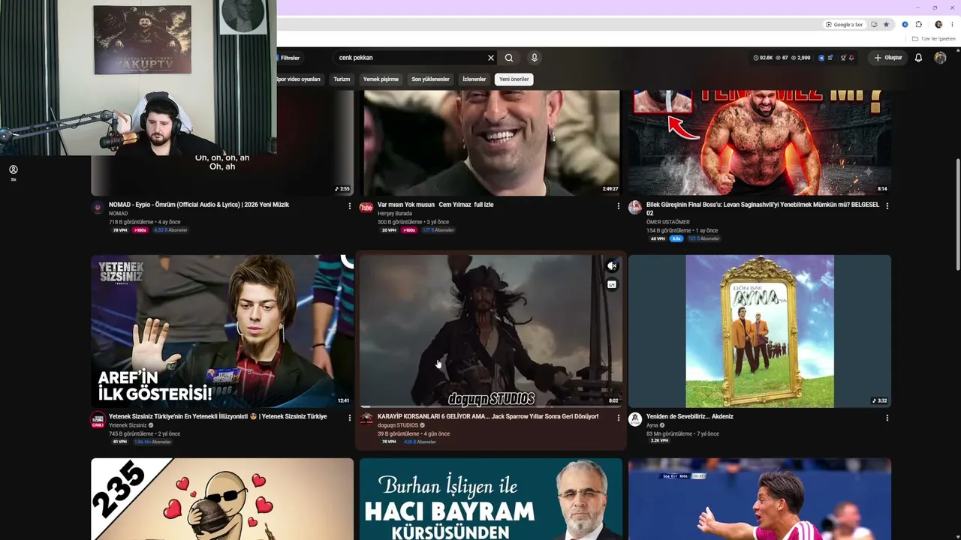The height and width of the screenshot is (540, 961).
Task: Click Var mısın Yok musun Cem Yılmaz title
Action: click(x=435, y=205)
